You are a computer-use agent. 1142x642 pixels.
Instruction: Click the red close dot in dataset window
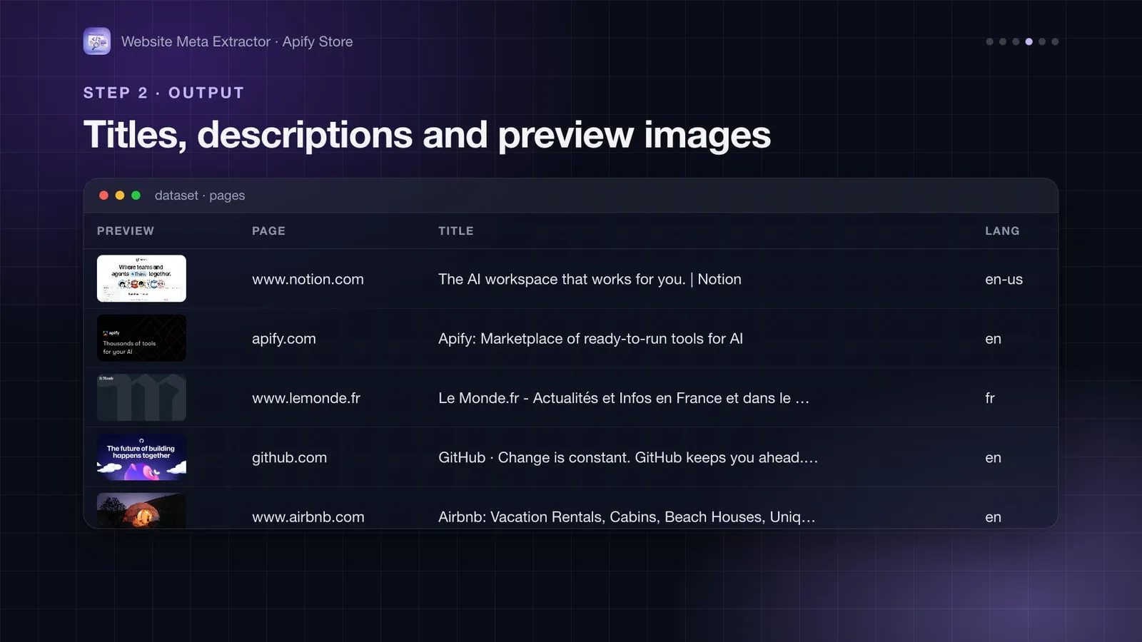103,195
